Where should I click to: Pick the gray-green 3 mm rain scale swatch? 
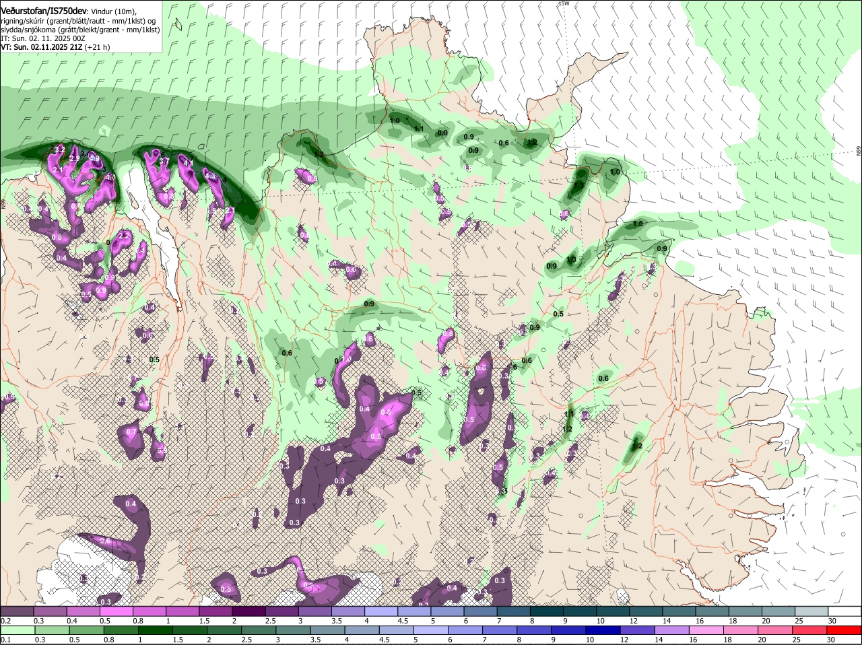coord(293,631)
